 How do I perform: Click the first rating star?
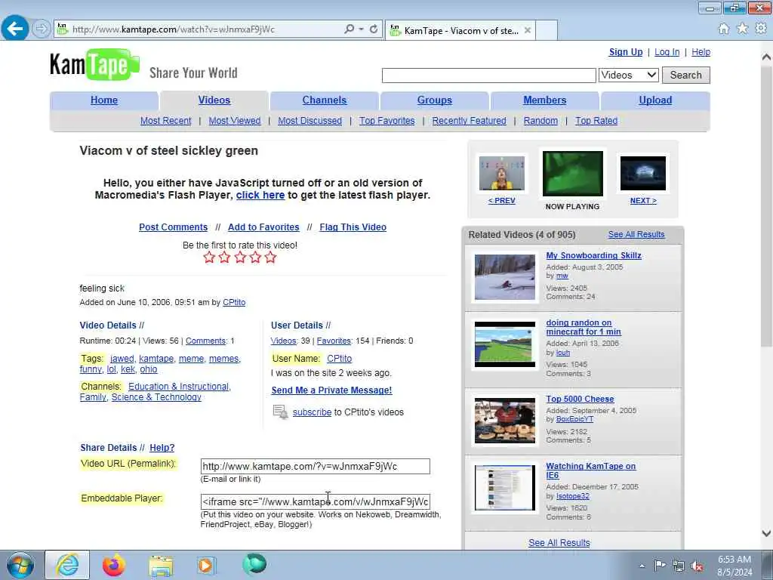coord(209,257)
